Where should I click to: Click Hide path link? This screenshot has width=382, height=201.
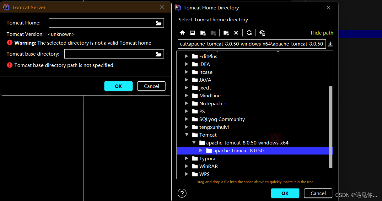[x=322, y=33]
